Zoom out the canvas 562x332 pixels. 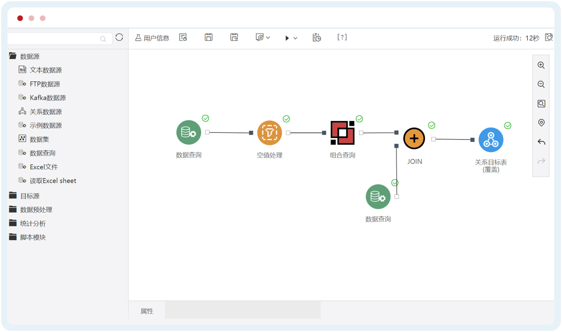[x=541, y=84]
